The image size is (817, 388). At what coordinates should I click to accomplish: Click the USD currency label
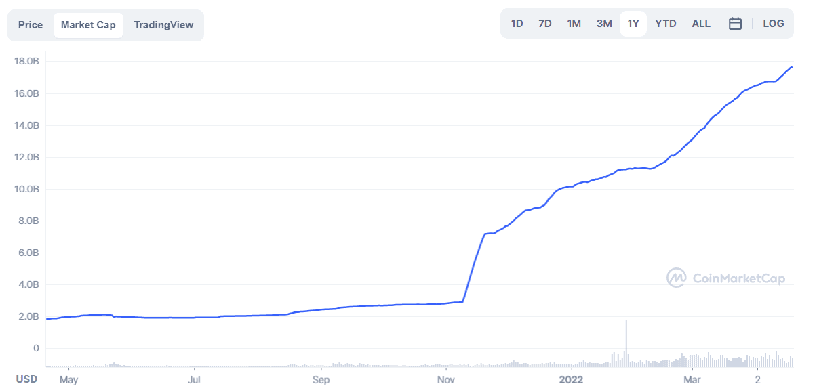pos(26,379)
